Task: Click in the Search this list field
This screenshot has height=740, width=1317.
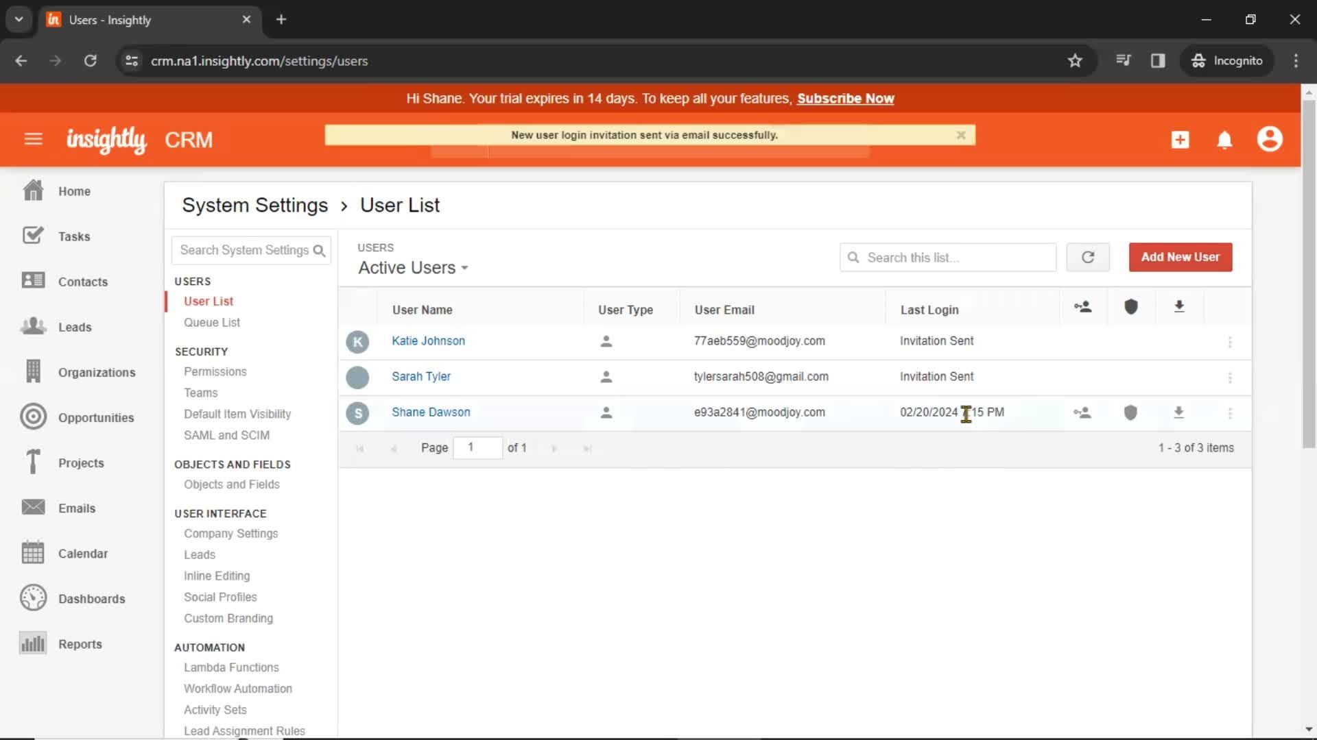Action: [948, 258]
